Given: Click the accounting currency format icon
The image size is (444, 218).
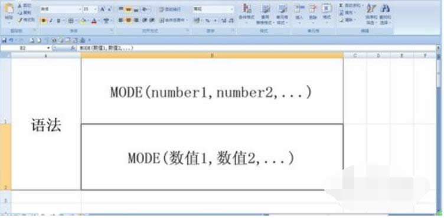Looking at the screenshot, I should click(x=197, y=21).
